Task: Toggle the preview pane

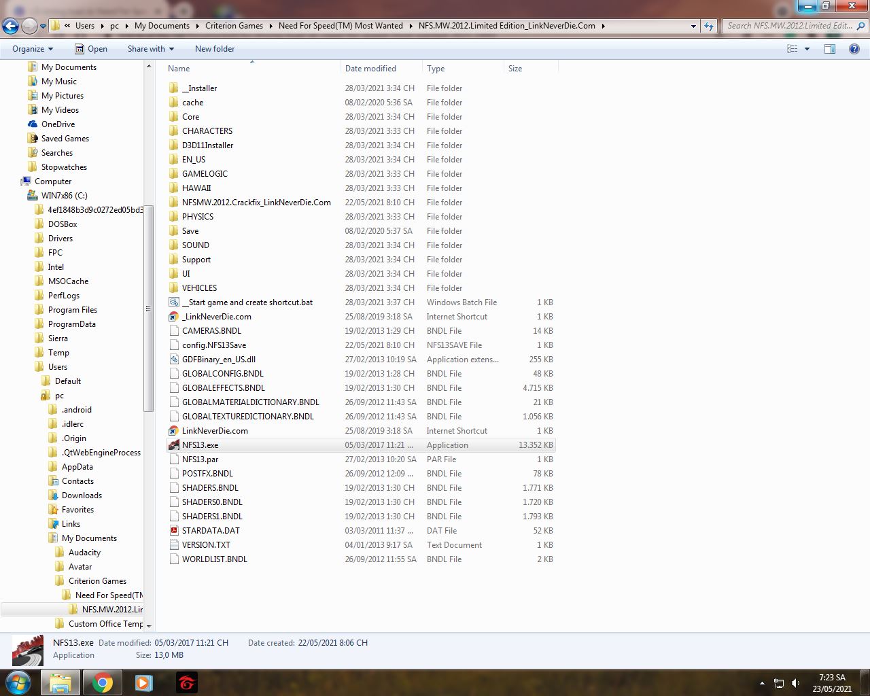Action: click(830, 49)
